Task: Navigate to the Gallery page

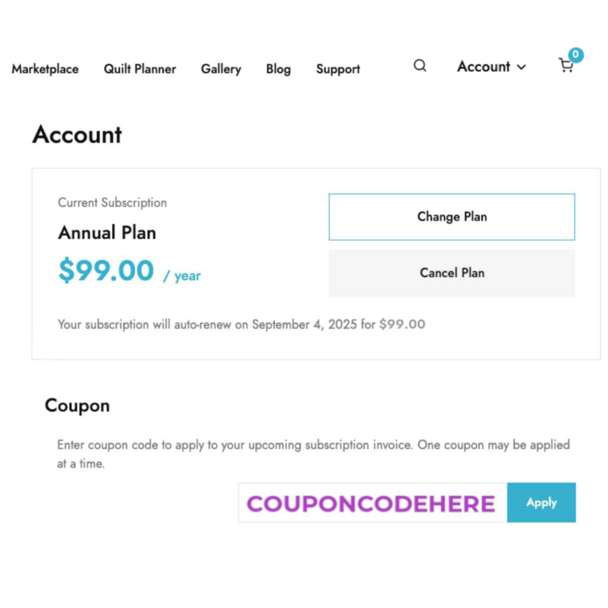Action: [221, 69]
